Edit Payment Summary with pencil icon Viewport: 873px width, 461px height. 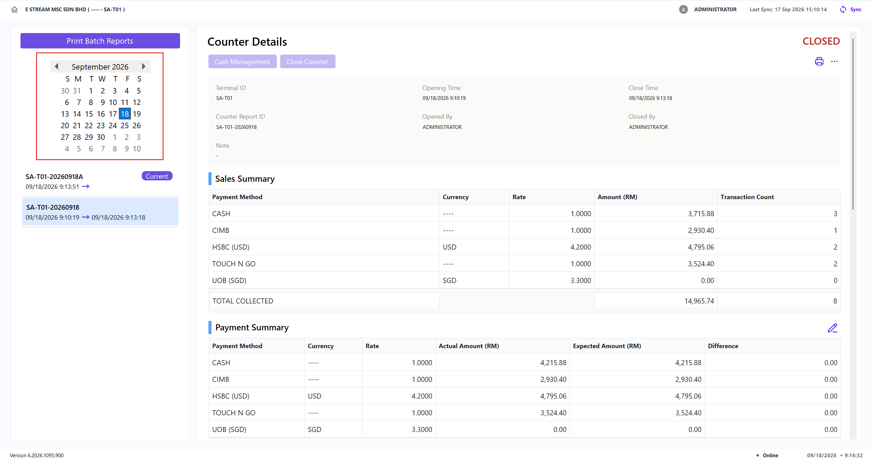tap(832, 328)
